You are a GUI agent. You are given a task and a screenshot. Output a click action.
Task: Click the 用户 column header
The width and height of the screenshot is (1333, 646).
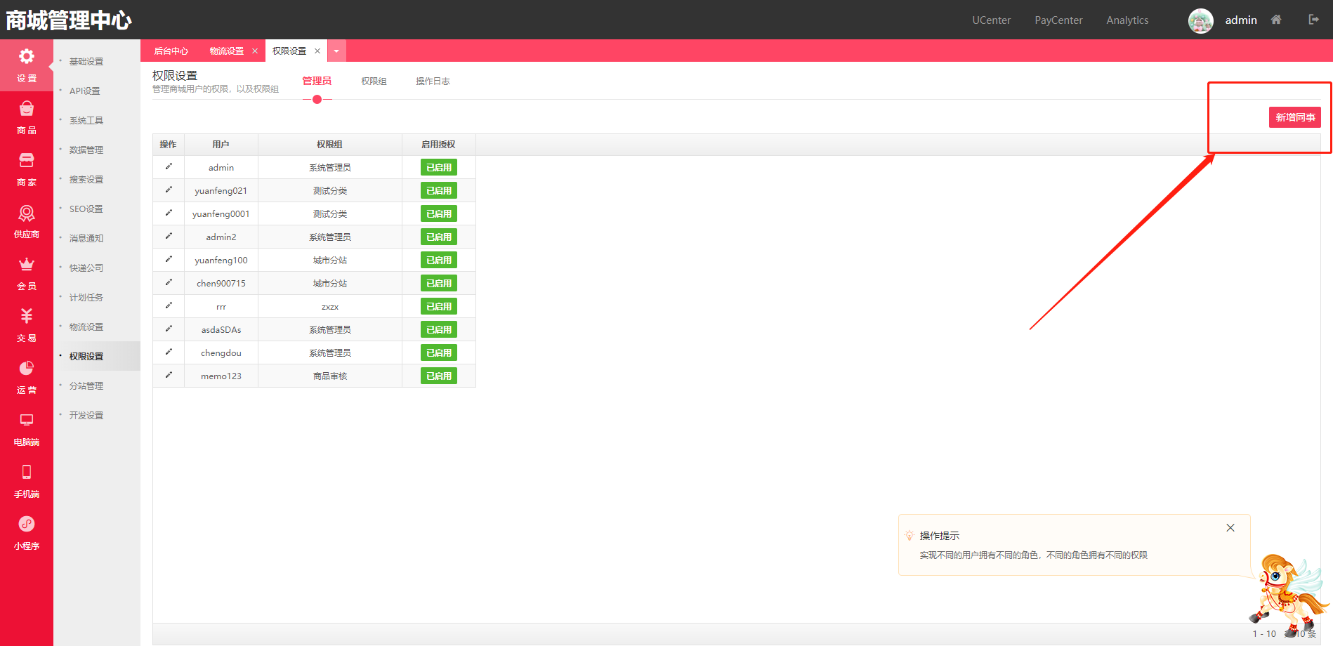pos(221,145)
